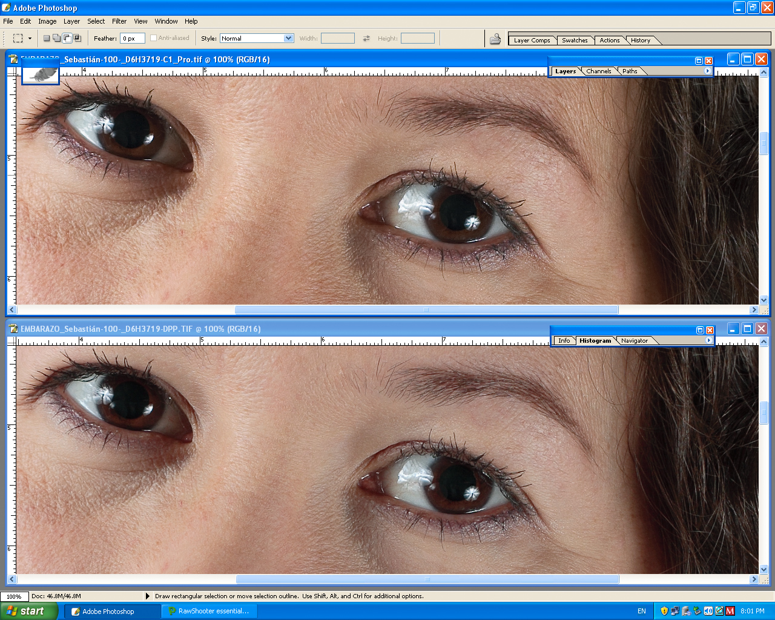Select the Info palette tab
This screenshot has height=620, width=775.
pos(564,340)
